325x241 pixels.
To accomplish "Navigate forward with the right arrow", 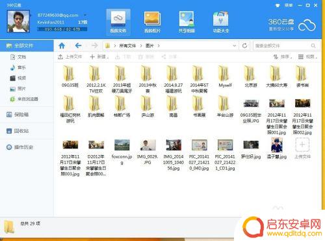I will pyautogui.click(x=95, y=46).
